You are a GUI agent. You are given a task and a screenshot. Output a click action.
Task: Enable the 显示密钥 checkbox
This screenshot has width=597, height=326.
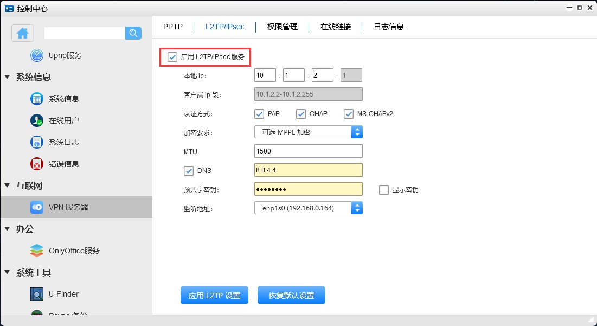coord(384,189)
